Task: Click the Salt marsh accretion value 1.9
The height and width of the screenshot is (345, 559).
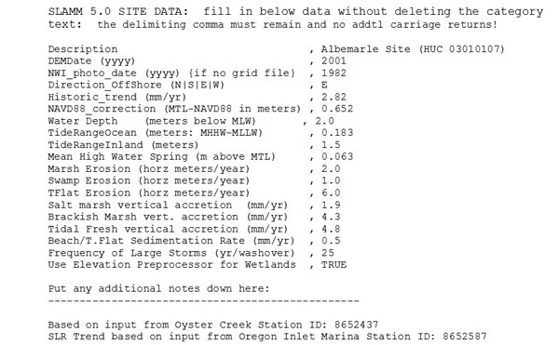Action: (331, 206)
